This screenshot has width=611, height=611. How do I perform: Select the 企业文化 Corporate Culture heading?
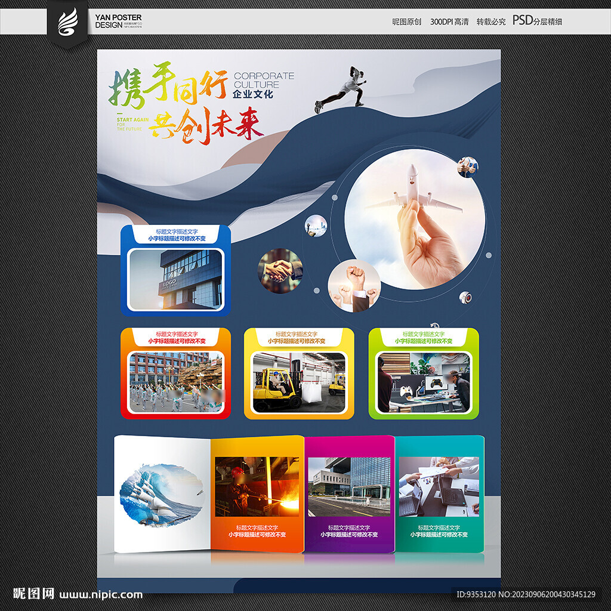coord(263,85)
